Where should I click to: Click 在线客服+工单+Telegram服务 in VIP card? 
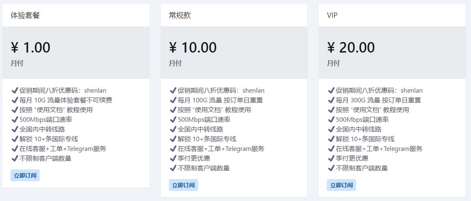pyautogui.click(x=379, y=148)
